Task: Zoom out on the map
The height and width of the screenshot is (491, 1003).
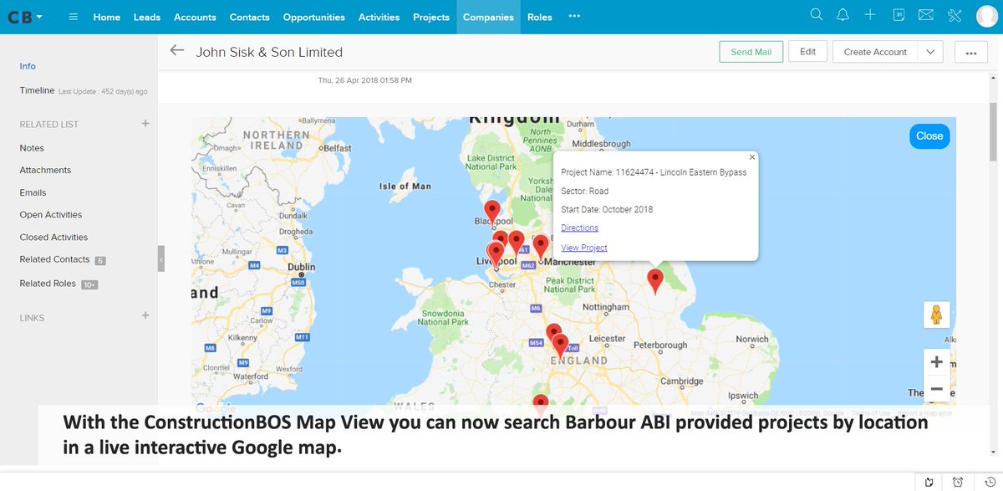Action: point(936,389)
